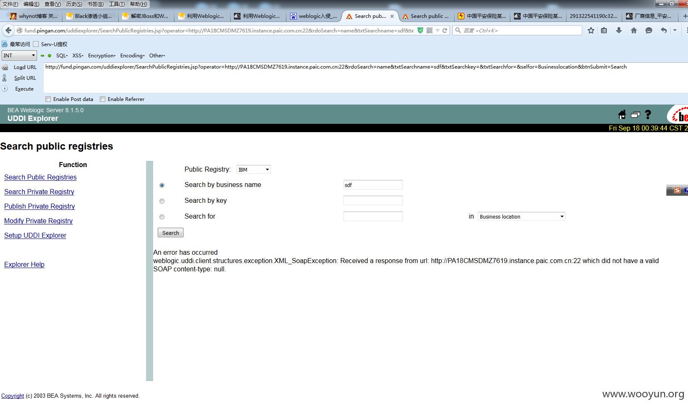688x406 pixels.
Task: Click HackBar green plus icon
Action: pos(50,56)
